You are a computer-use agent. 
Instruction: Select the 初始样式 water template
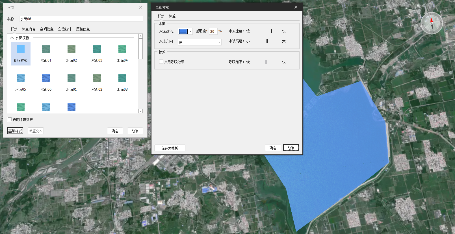click(21, 53)
